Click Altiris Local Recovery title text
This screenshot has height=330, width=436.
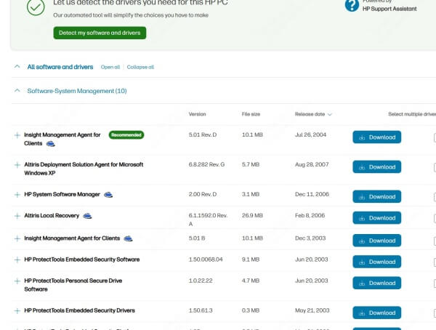tap(52, 216)
